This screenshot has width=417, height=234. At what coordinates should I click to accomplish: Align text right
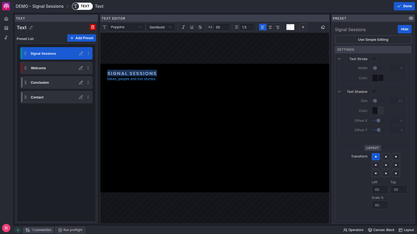tap(278, 27)
